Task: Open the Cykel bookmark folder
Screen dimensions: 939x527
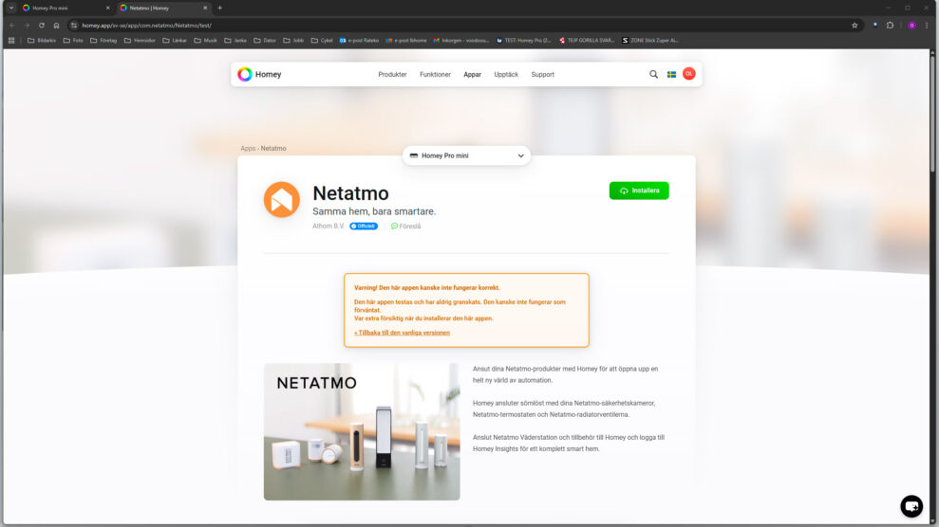Action: [322, 41]
